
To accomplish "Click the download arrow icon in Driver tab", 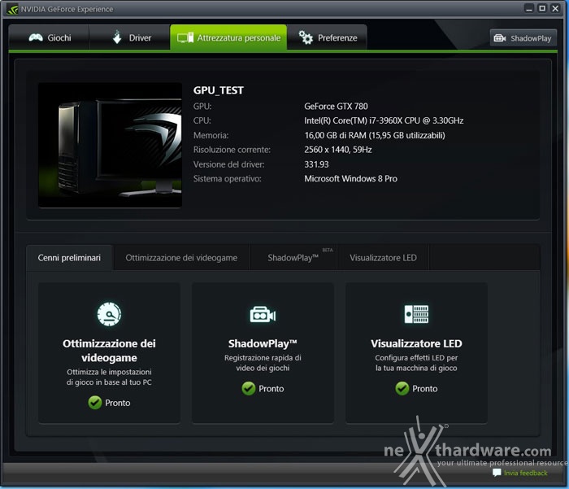I will pyautogui.click(x=117, y=37).
